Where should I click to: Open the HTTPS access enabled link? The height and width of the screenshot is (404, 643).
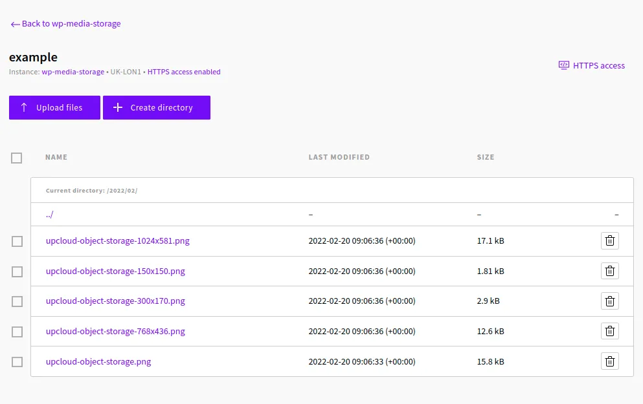[184, 72]
